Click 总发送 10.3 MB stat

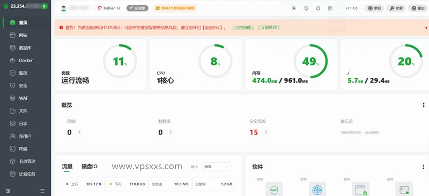click(170, 184)
